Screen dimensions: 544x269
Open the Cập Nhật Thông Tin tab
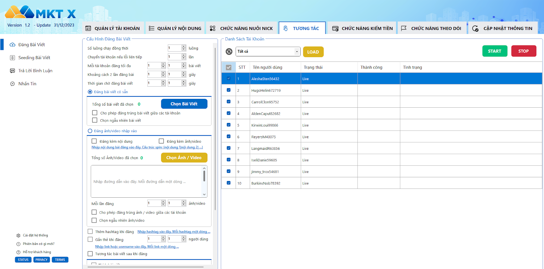pyautogui.click(x=503, y=28)
